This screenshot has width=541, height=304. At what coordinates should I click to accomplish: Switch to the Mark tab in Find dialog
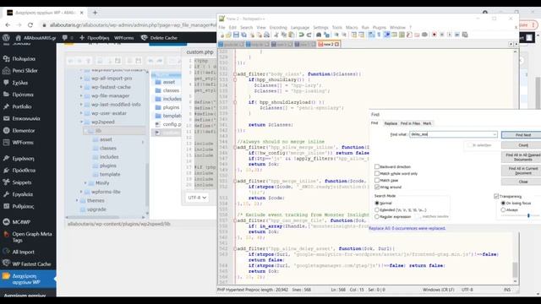click(427, 123)
